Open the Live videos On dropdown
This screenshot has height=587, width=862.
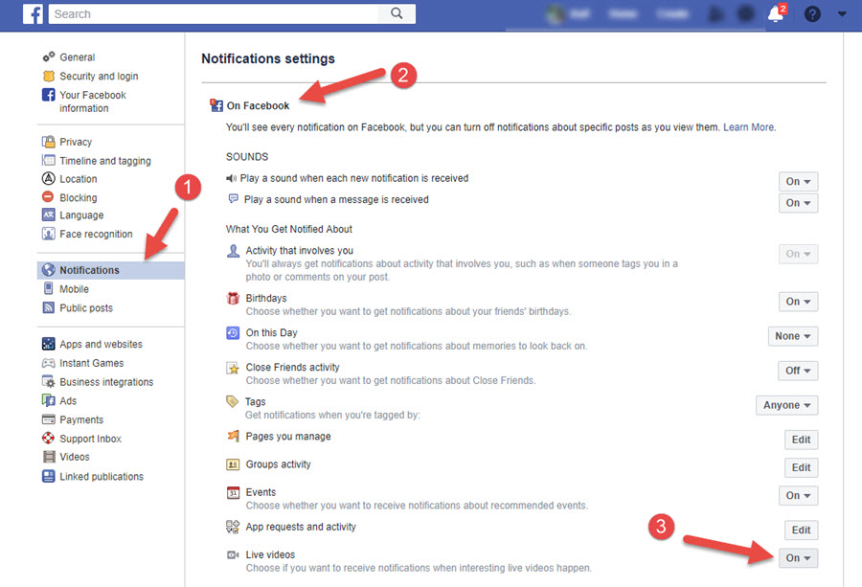[798, 558]
